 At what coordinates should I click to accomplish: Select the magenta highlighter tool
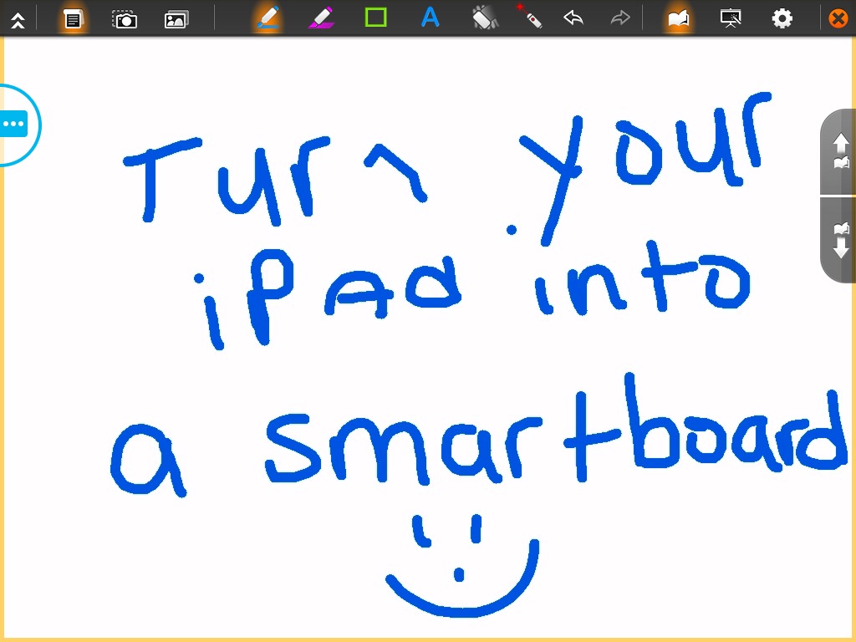[x=321, y=18]
